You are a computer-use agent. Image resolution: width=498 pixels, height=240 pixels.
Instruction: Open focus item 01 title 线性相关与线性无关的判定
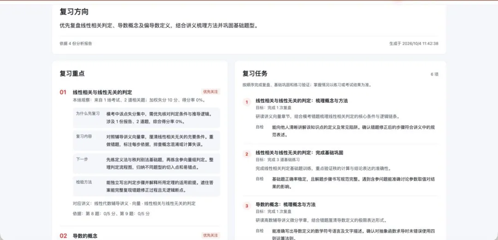[x=102, y=93]
